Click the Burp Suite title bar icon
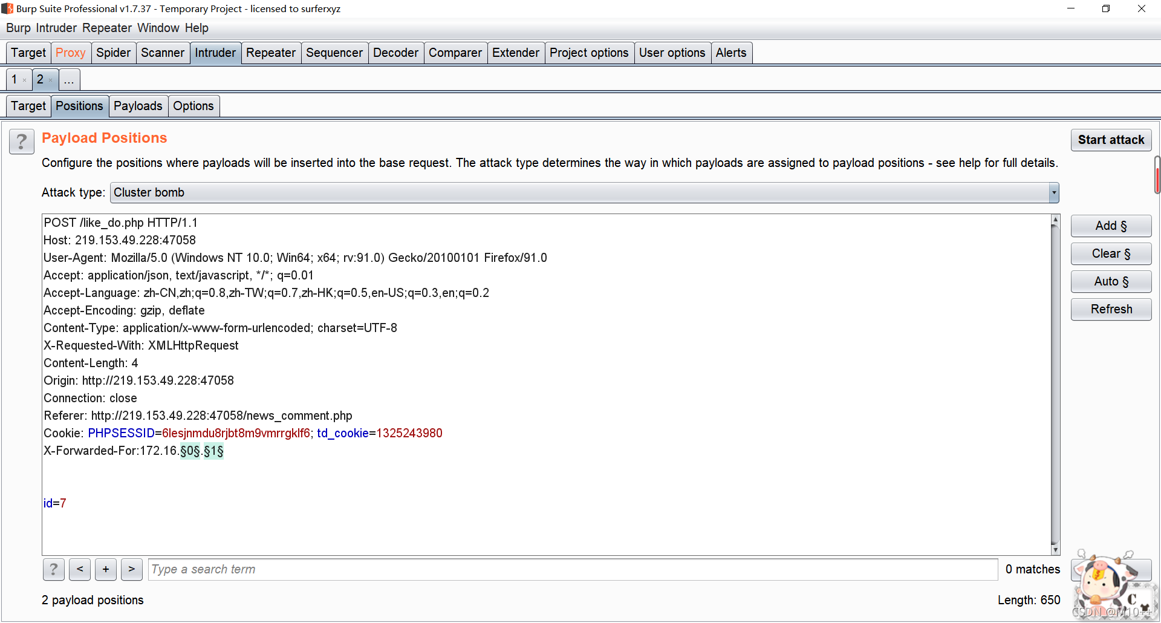This screenshot has width=1161, height=623. coord(7,8)
